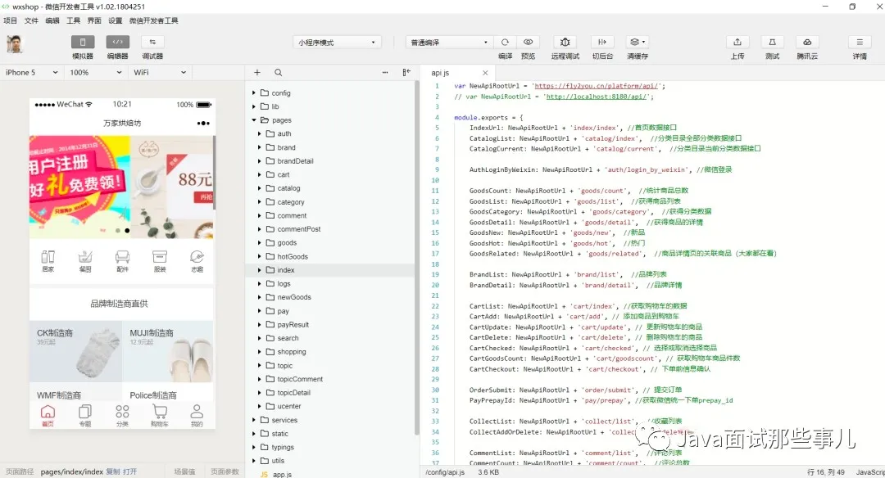Click the 上传 upload icon

pos(737,47)
